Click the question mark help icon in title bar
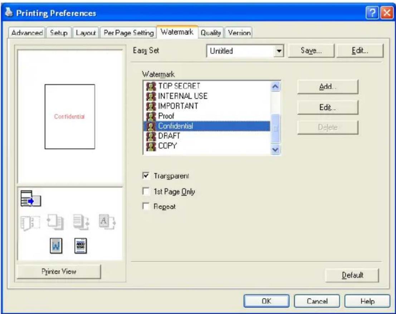Image resolution: width=396 pixels, height=314 pixels. click(x=372, y=13)
